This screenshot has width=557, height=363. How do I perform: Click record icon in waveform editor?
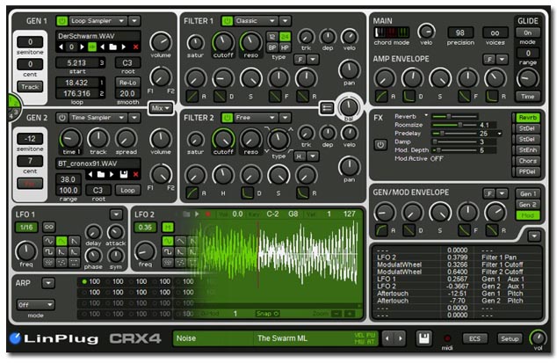pos(208,214)
